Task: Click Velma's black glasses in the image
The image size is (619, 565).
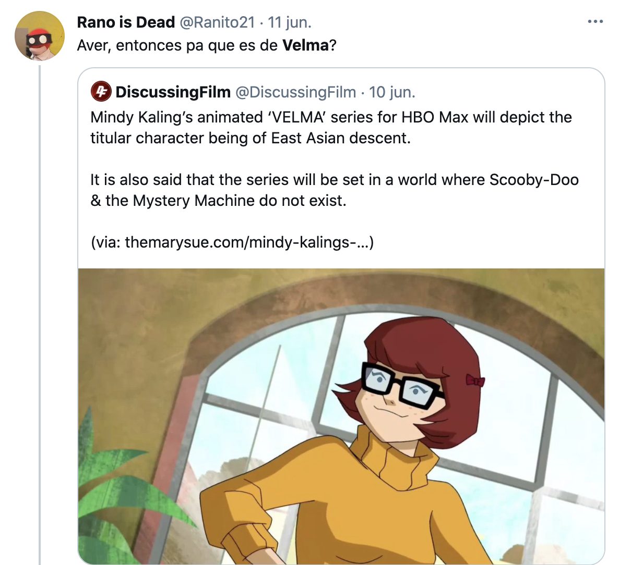Action: click(x=402, y=385)
